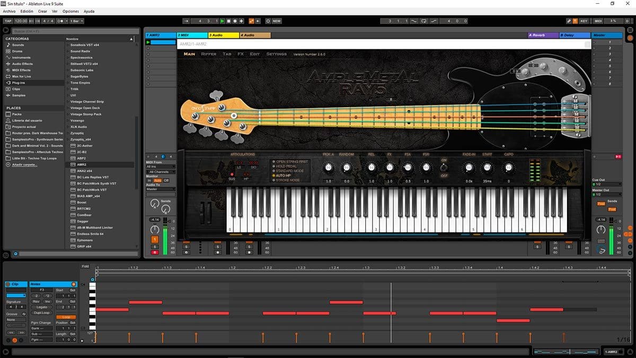
Task: Toggle the clip Loop button
Action: pos(66,317)
